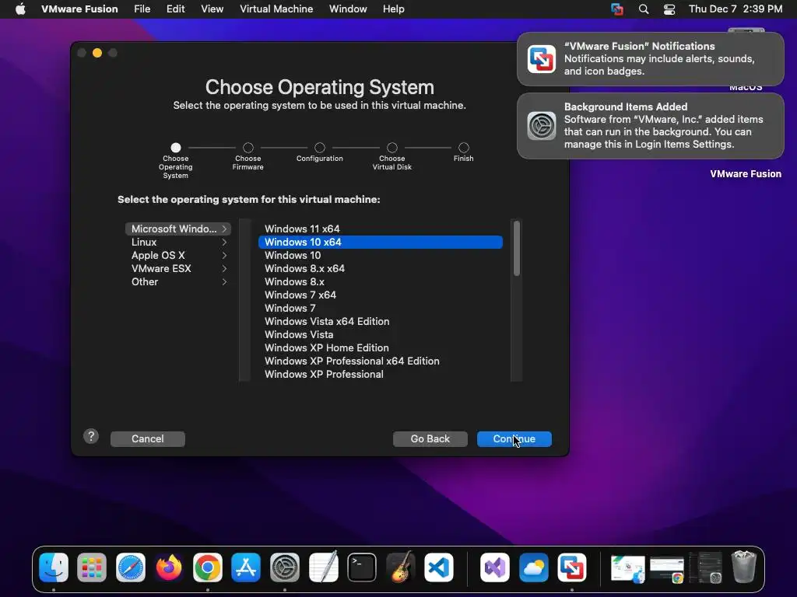Image resolution: width=797 pixels, height=597 pixels.
Task: Open the Help menu
Action: 393,9
